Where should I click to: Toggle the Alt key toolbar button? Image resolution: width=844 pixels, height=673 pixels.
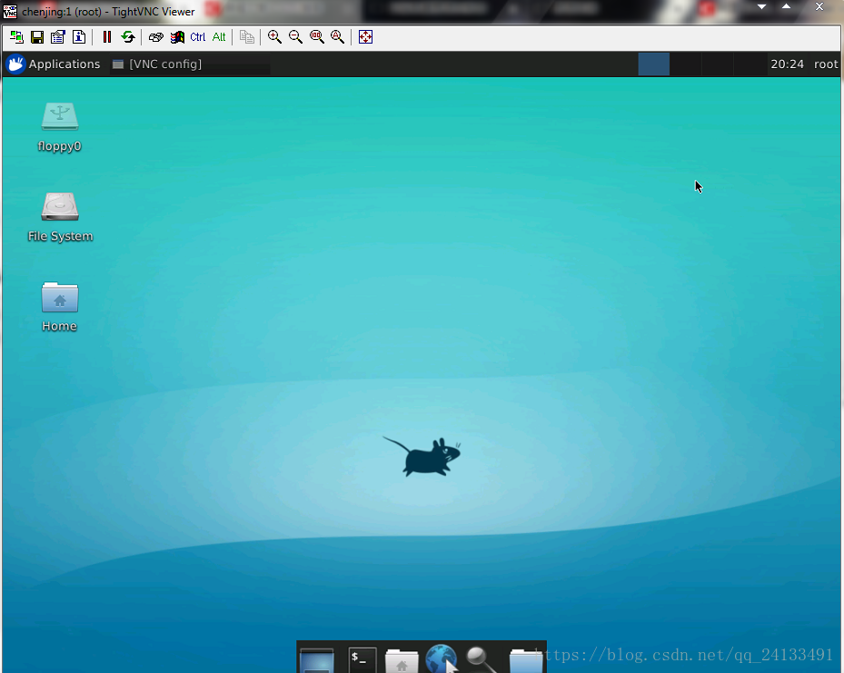coord(219,37)
